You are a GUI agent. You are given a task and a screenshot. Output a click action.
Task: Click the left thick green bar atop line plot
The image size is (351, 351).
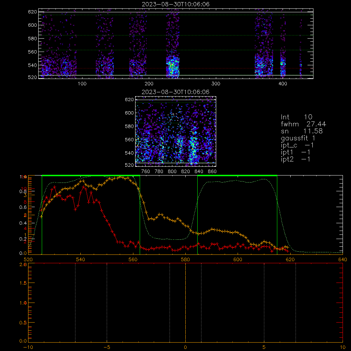pos(91,176)
